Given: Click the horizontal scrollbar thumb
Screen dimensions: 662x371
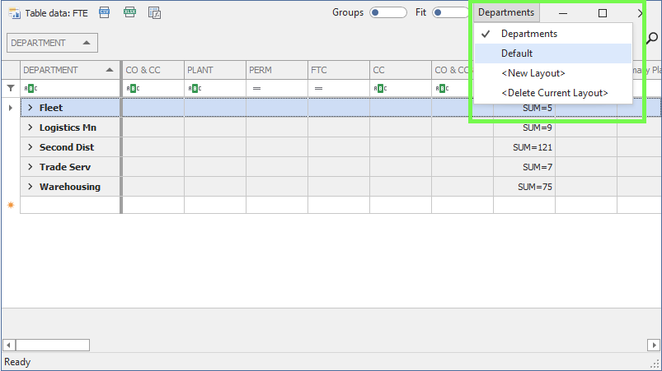Looking at the screenshot, I should [x=52, y=345].
